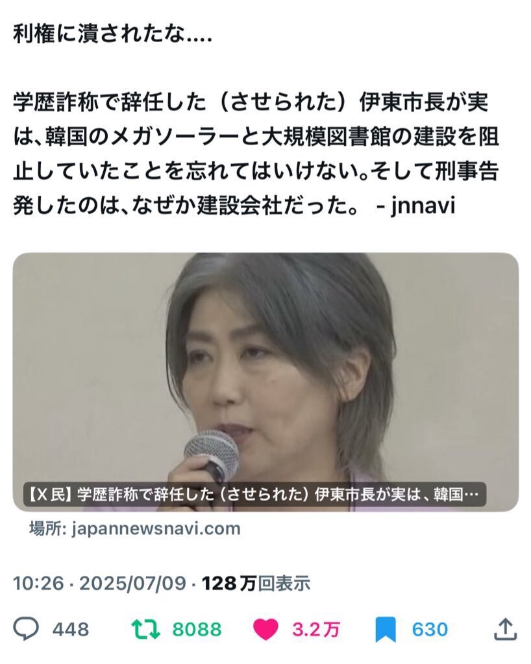Unlike the post via the pink heart
Screen dimensions: 531x664
point(265,629)
